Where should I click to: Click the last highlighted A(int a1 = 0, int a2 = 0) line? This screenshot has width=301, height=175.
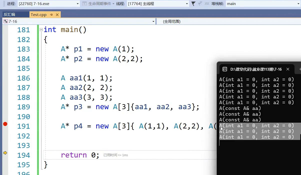(256, 137)
